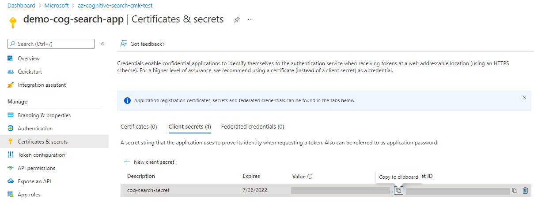Delete the cog-search-secret entry
Image resolution: width=534 pixels, height=203 pixels.
525,191
